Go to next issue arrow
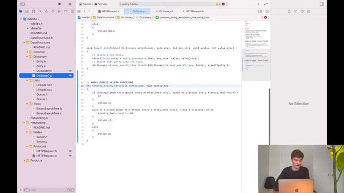Image resolution: width=344 pixels, height=193 pixels. coord(269,17)
